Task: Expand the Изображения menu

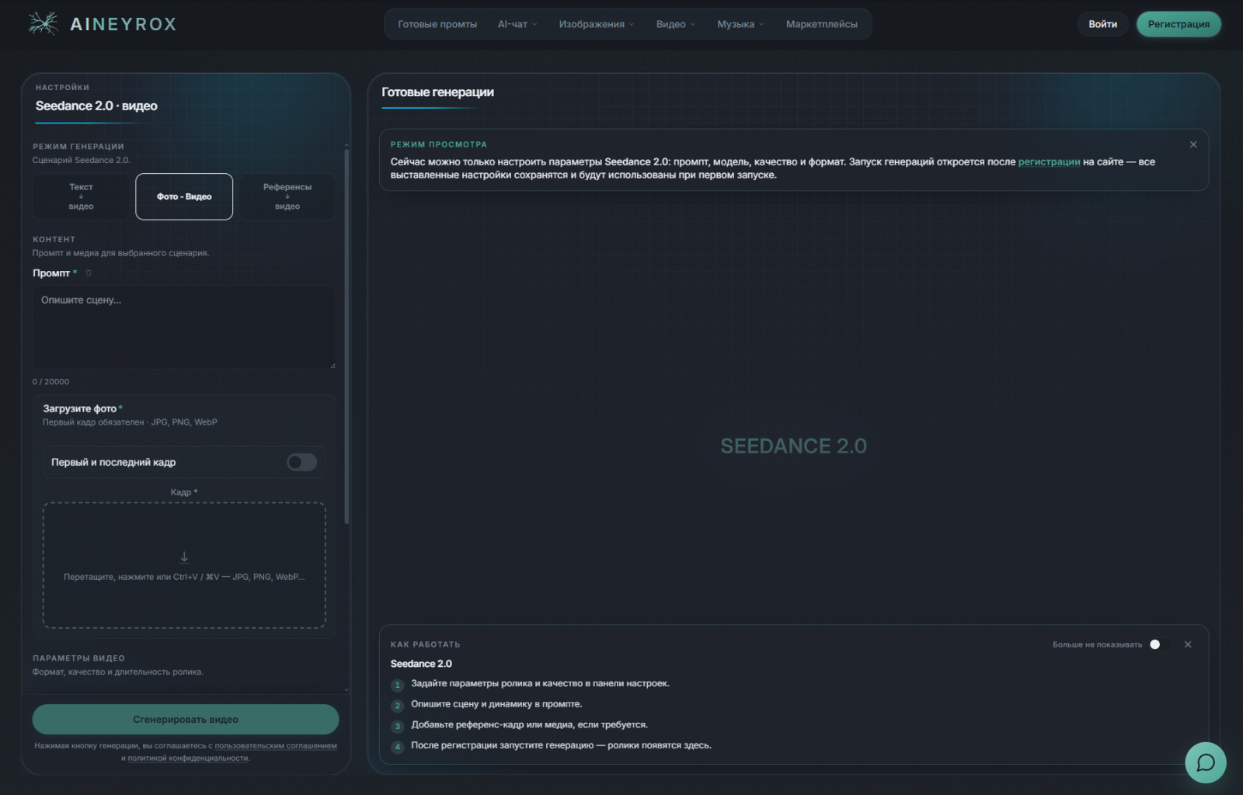Action: 596,24
